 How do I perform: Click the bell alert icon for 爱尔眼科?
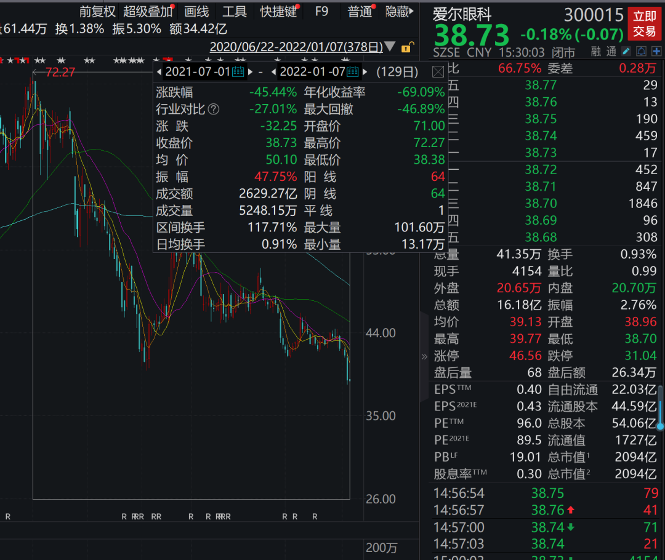point(641,52)
